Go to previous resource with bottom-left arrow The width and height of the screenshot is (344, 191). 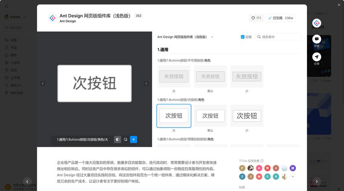click(x=27, y=181)
